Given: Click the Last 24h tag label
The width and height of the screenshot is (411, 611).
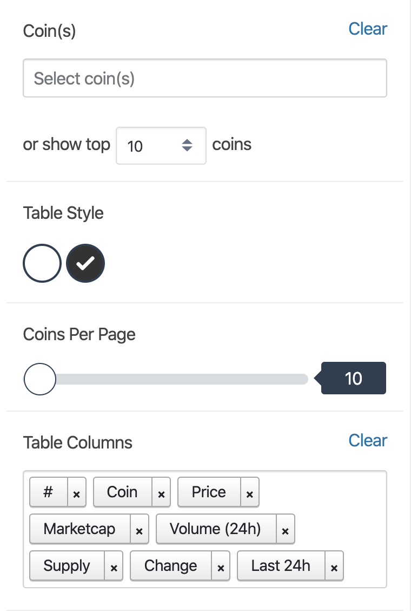Looking at the screenshot, I should coord(281,566).
